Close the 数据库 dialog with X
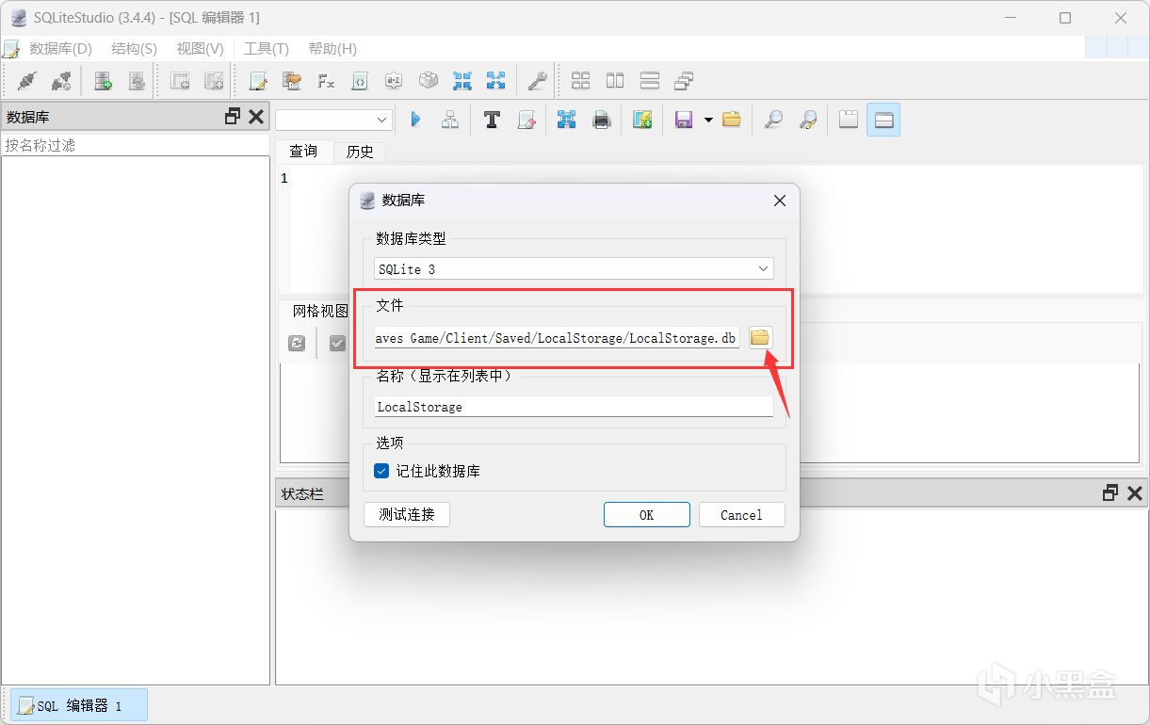This screenshot has height=725, width=1150. [x=779, y=201]
